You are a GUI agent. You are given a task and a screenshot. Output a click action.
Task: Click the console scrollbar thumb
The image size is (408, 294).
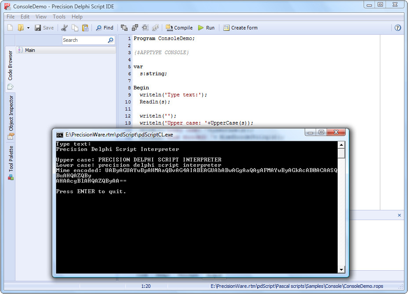tap(341, 153)
